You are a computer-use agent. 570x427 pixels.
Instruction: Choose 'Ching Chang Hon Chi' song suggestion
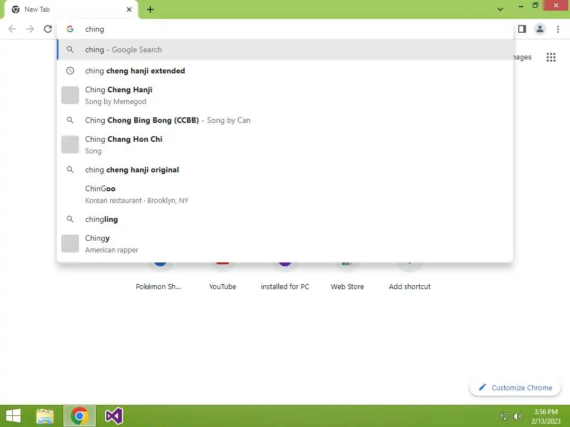[286, 145]
